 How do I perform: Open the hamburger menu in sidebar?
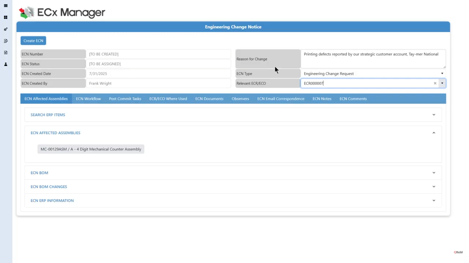tap(6, 6)
